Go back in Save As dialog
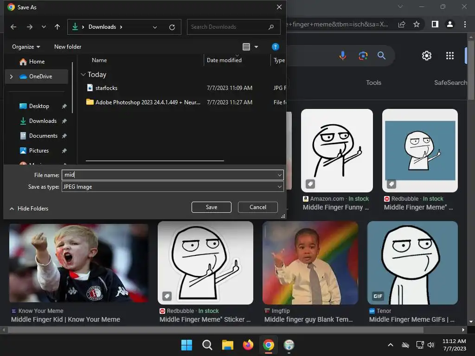Screen dimensions: 475x356 pyautogui.click(x=13, y=27)
